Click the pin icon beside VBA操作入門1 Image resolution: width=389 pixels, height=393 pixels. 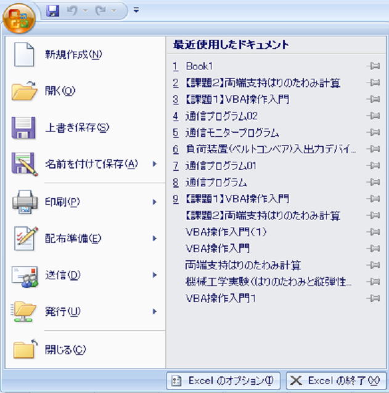click(x=373, y=298)
